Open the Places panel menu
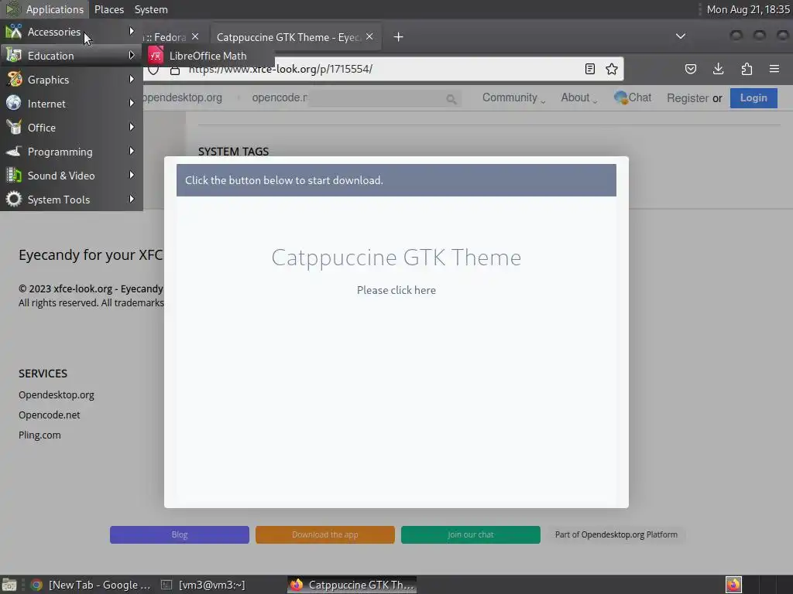Image resolution: width=793 pixels, height=594 pixels. click(109, 9)
